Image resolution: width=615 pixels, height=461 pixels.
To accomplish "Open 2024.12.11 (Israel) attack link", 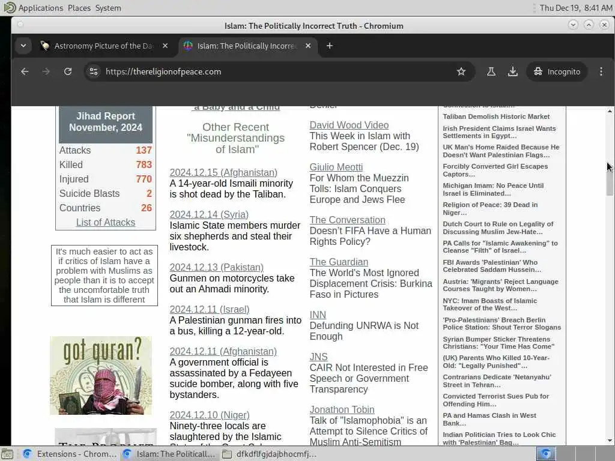I will click(x=210, y=309).
